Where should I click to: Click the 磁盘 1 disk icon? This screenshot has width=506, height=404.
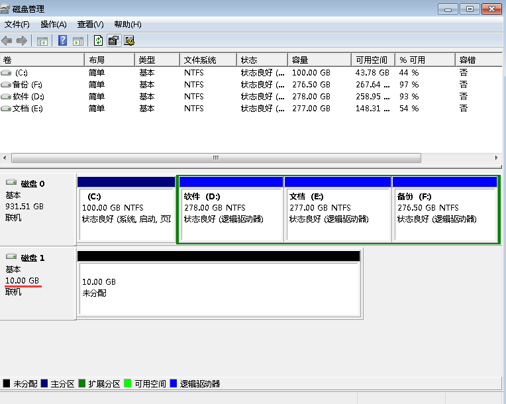[x=11, y=256]
